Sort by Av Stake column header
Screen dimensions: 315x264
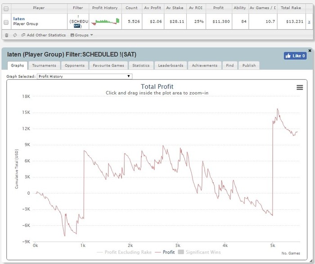click(x=175, y=8)
